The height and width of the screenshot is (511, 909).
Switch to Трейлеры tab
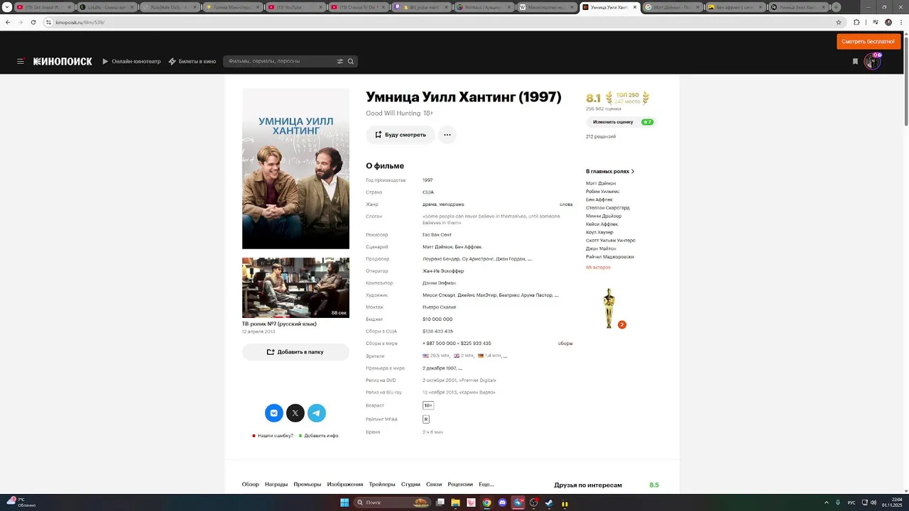[x=382, y=485]
